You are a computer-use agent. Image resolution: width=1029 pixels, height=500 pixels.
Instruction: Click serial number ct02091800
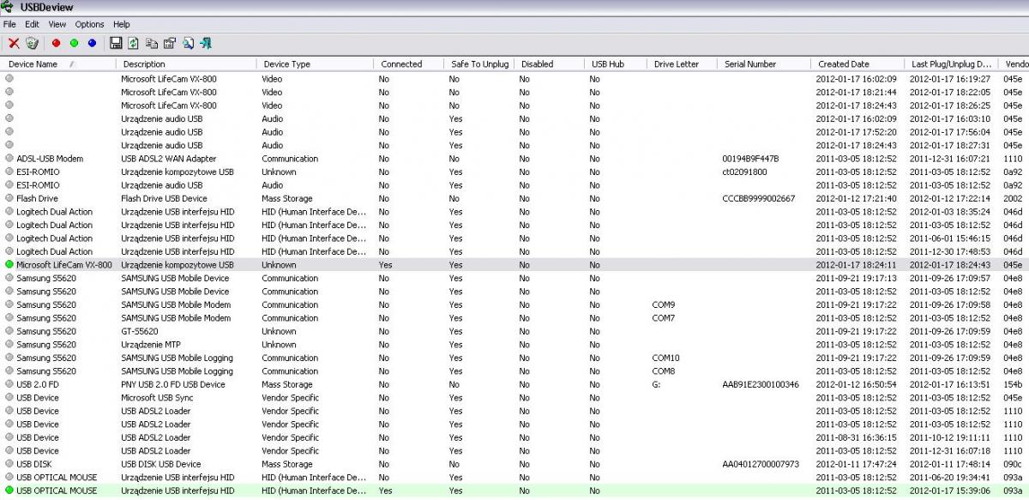pos(745,172)
